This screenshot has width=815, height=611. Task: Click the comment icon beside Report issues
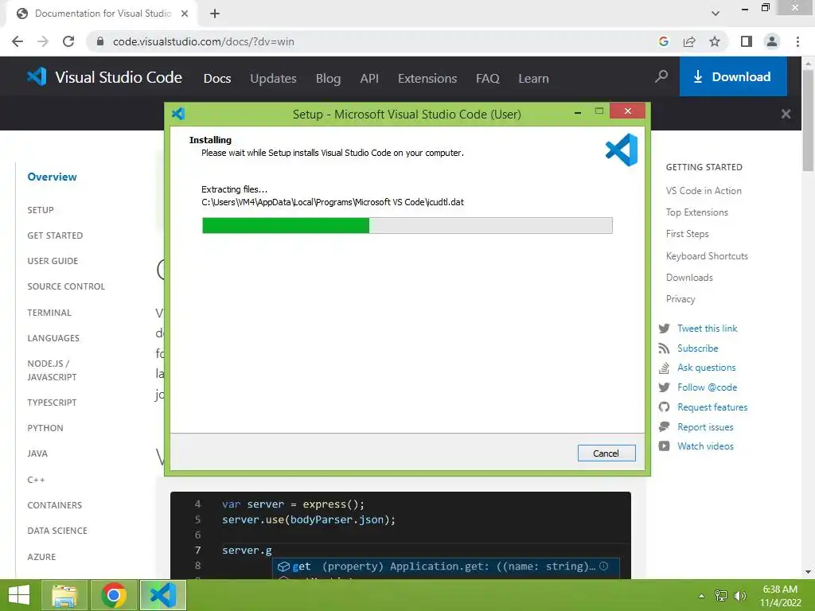pos(665,426)
